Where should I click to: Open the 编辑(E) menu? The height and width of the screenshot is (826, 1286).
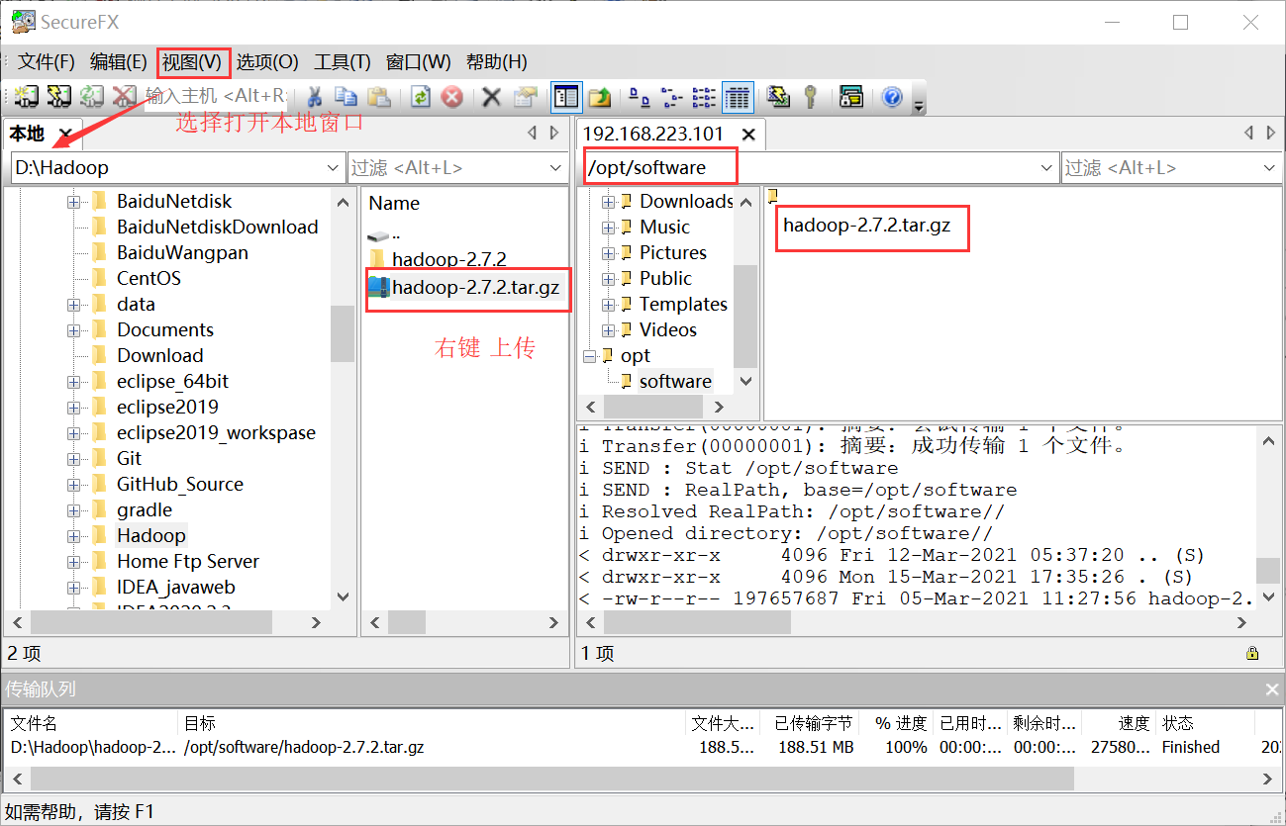pyautogui.click(x=119, y=61)
